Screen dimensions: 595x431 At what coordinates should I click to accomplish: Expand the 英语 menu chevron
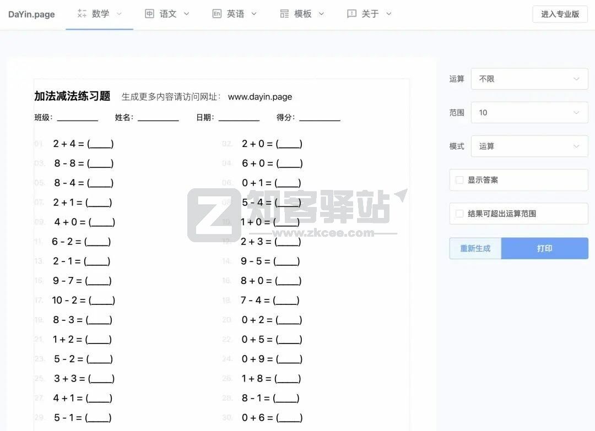pyautogui.click(x=254, y=14)
